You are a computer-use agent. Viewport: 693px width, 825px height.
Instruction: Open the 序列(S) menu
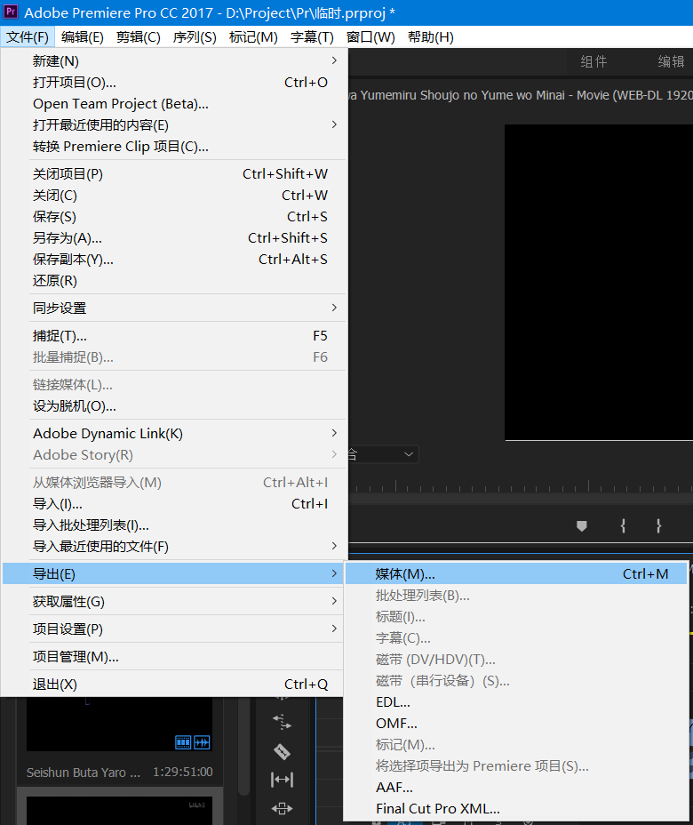tap(195, 36)
